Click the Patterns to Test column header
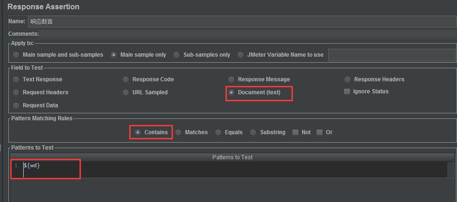 232,157
